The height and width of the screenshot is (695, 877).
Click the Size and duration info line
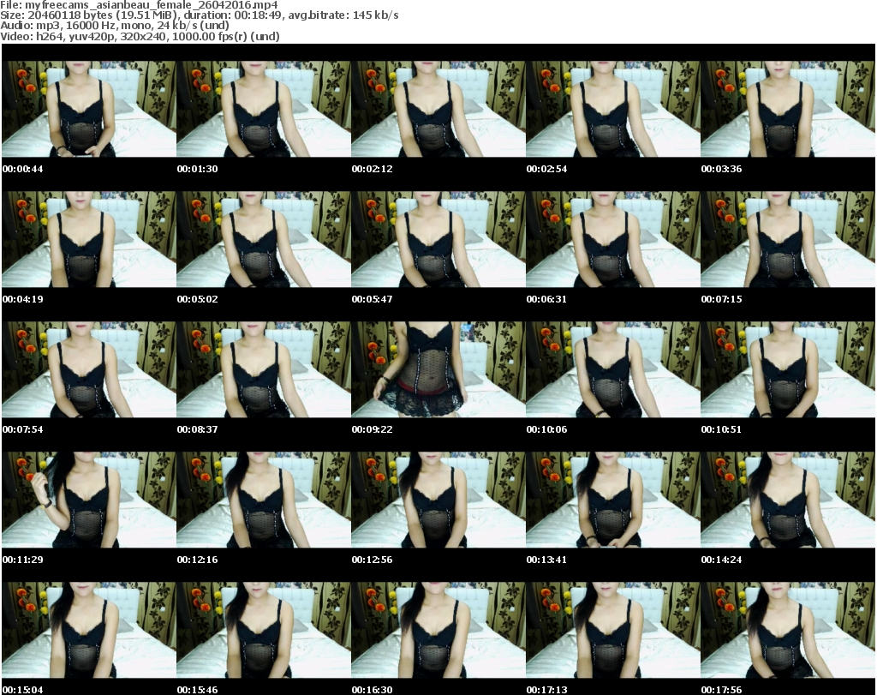199,15
